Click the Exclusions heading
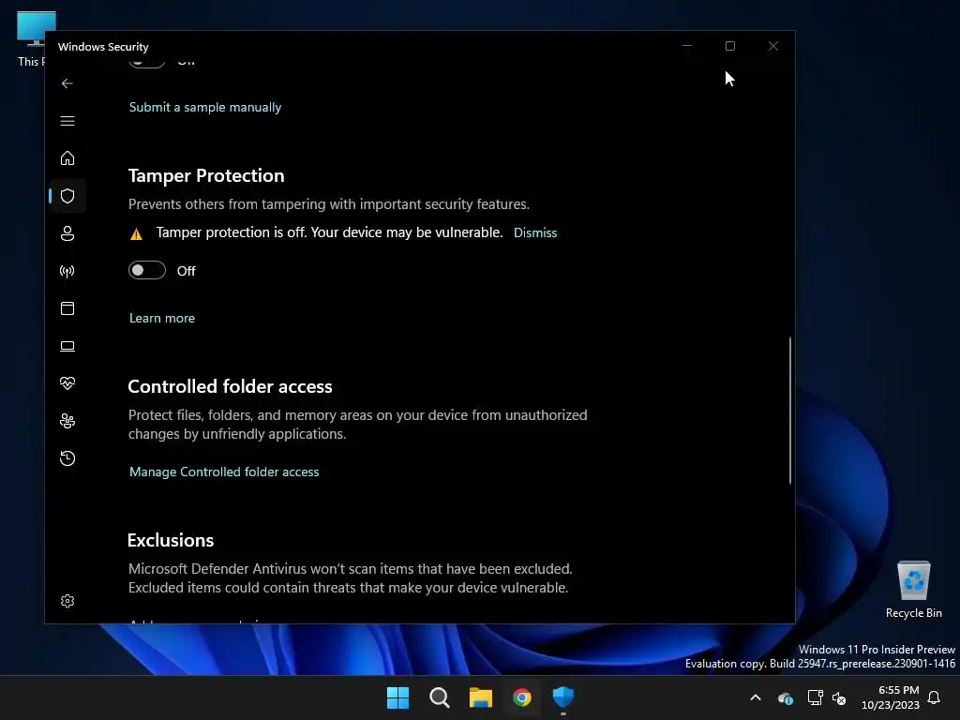This screenshot has width=960, height=720. (171, 540)
